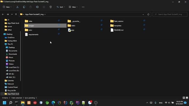Open volume control in system tray
This screenshot has width=189, height=106.
click(169, 103)
